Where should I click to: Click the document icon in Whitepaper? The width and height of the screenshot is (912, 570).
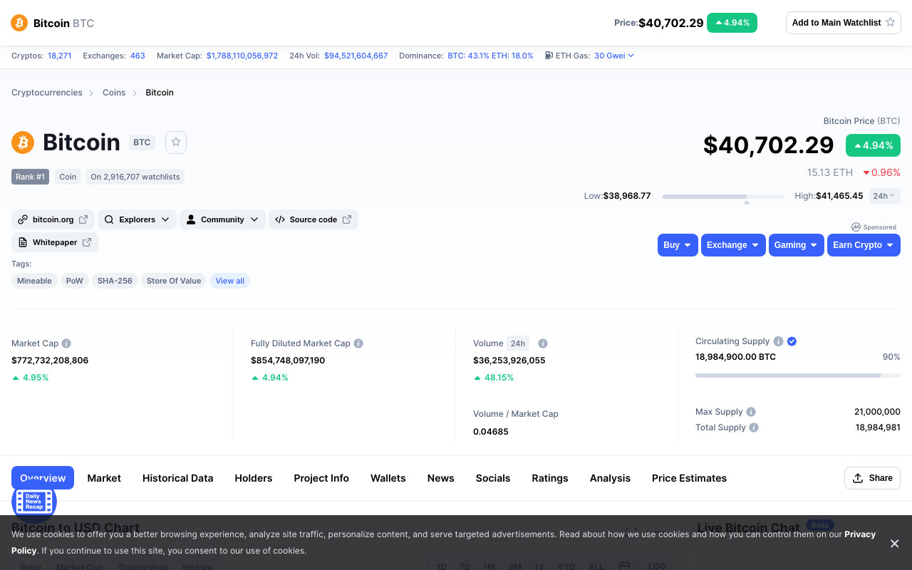[x=23, y=242]
